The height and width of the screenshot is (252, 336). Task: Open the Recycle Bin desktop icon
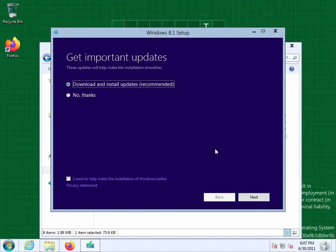click(x=13, y=13)
